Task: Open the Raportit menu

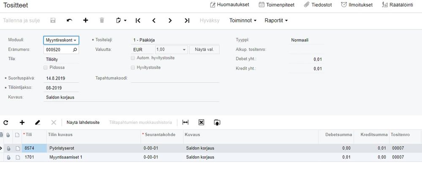Action: (x=276, y=20)
